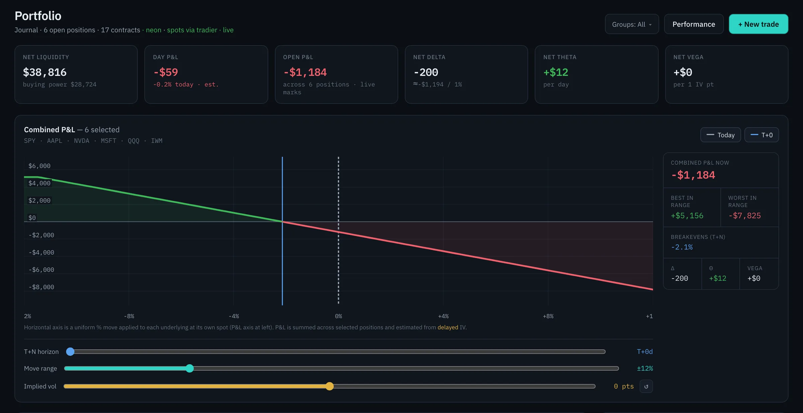The image size is (803, 413).
Task: Open the Performance view
Action: [694, 24]
